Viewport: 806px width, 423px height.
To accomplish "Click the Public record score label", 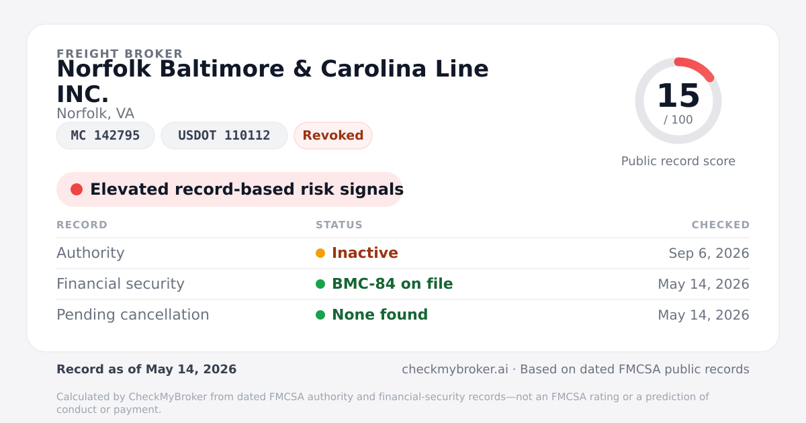I will (x=678, y=161).
